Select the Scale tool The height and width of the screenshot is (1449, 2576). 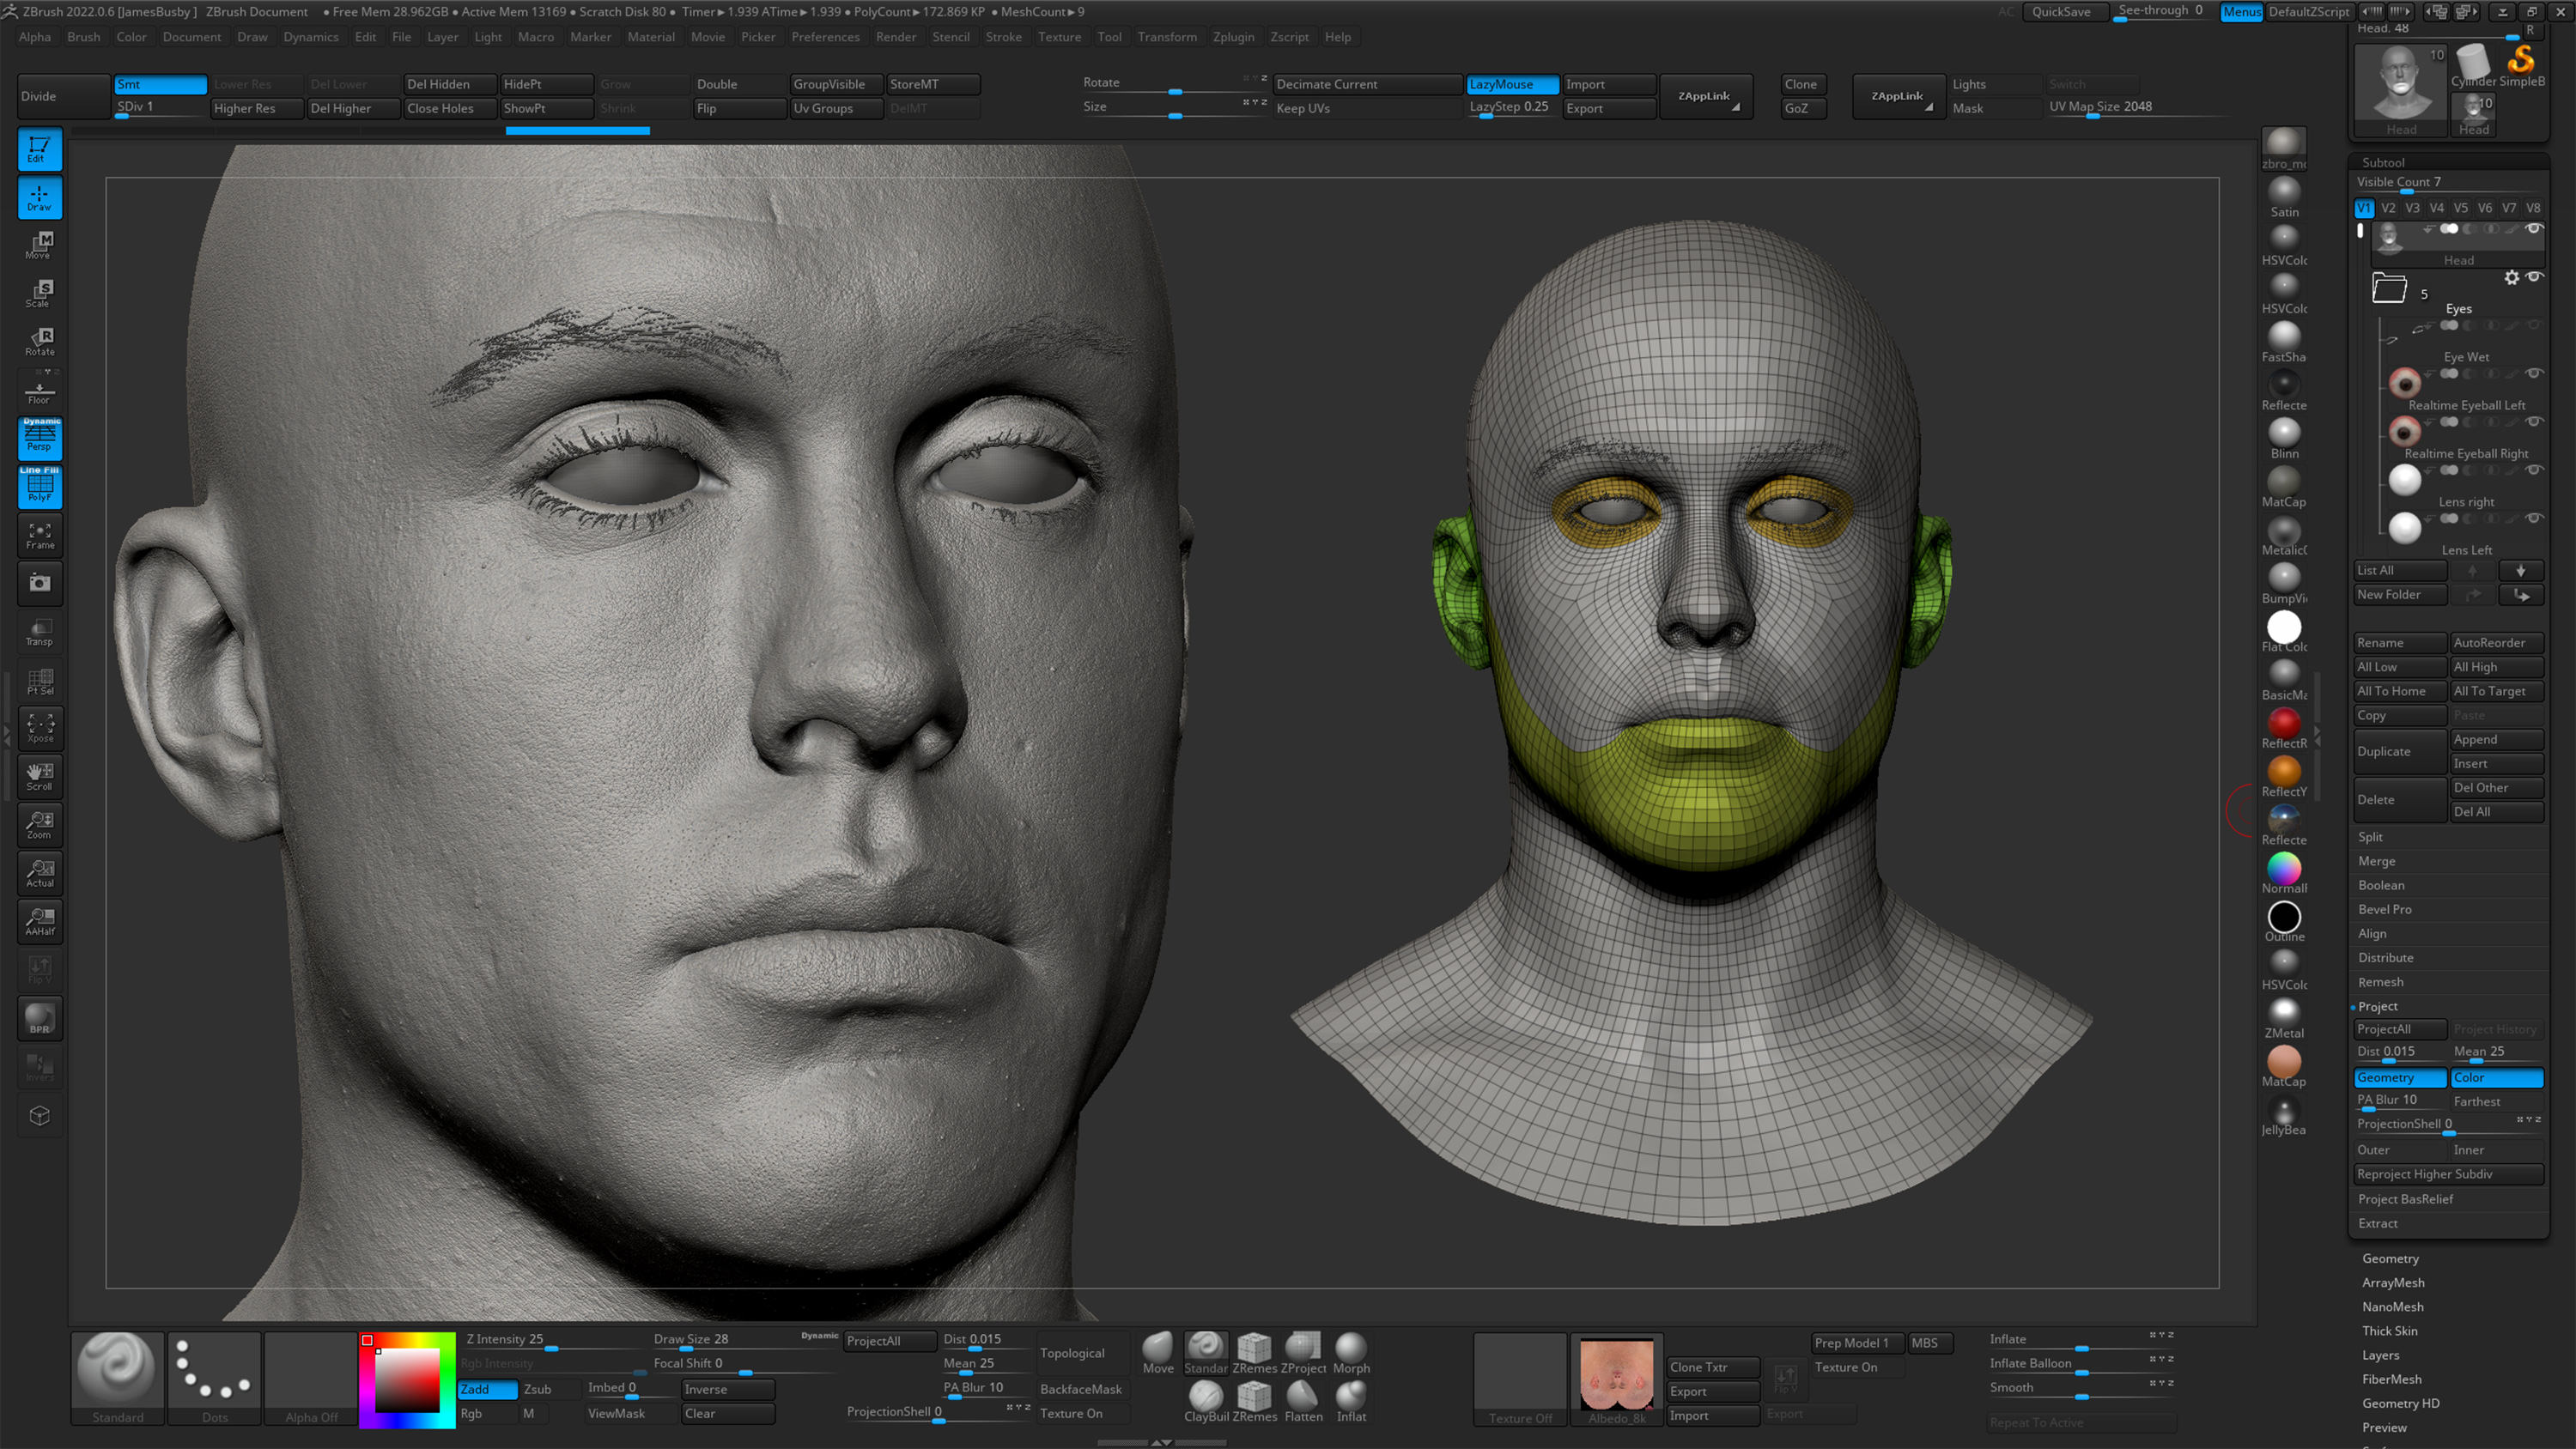click(x=39, y=291)
